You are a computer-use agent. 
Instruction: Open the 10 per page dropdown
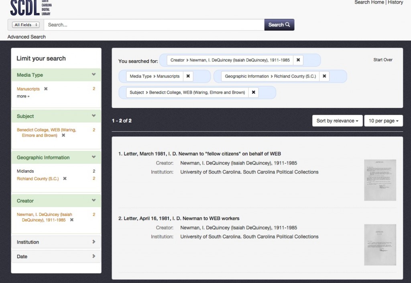(383, 121)
